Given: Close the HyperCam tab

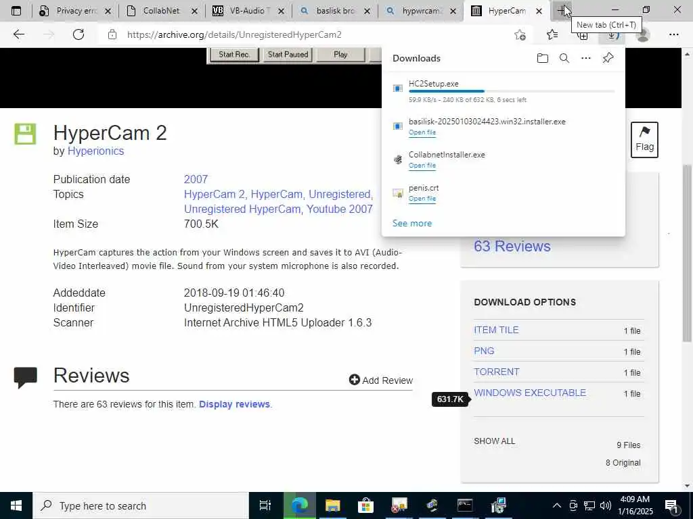Looking at the screenshot, I should [x=539, y=11].
